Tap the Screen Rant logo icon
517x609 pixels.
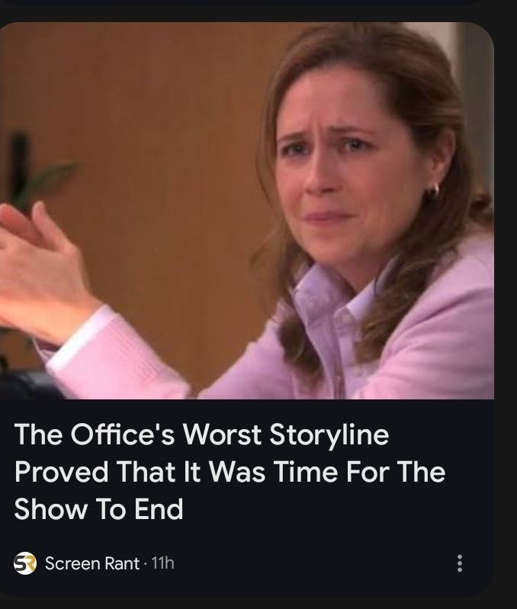tap(25, 563)
